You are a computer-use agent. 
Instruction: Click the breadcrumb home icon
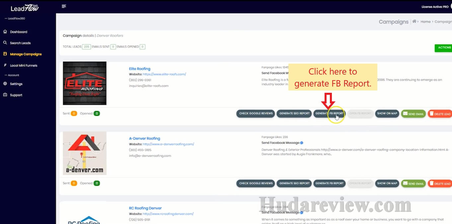414,22
